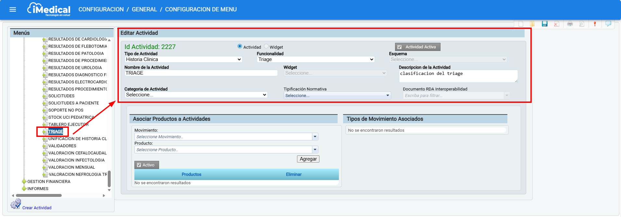
Task: Open the Funcionalidad dropdown showing Triage
Action: pyautogui.click(x=316, y=59)
